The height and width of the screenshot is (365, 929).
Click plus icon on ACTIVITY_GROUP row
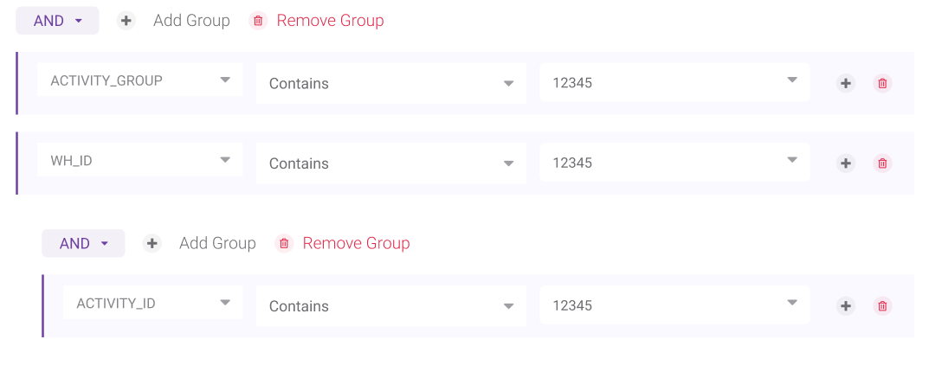(846, 84)
